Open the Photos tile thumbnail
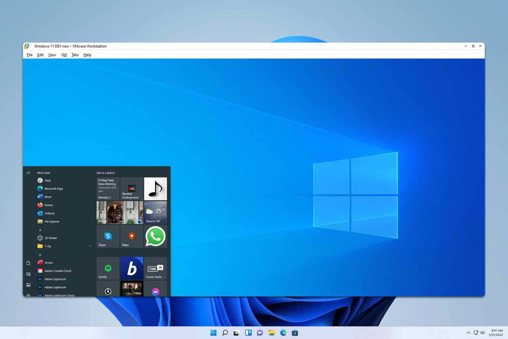Image resolution: width=508 pixels, height=339 pixels. click(120, 213)
